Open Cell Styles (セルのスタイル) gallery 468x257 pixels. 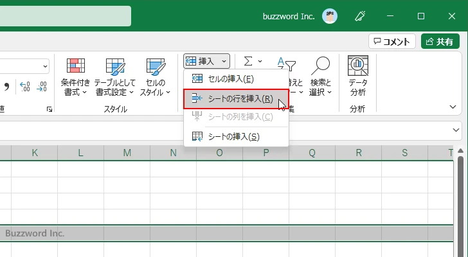tap(155, 77)
